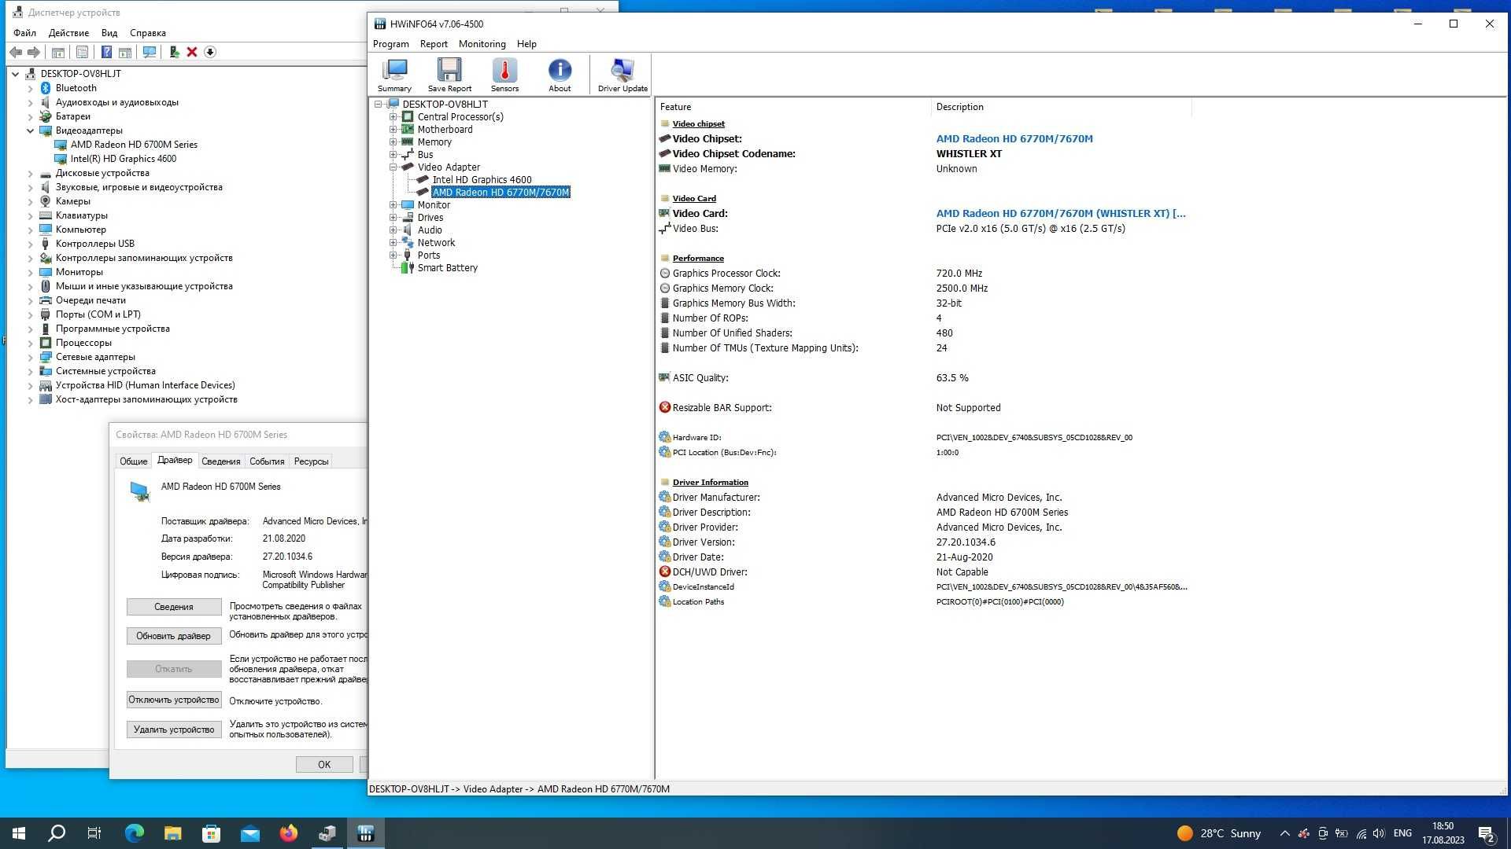Expand Сетевые адаптеры in Device Manager

pos(30,357)
